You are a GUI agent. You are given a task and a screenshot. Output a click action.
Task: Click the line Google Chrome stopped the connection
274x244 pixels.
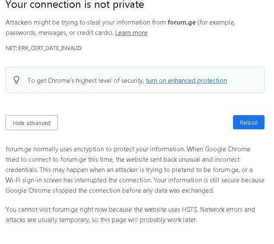110,191
